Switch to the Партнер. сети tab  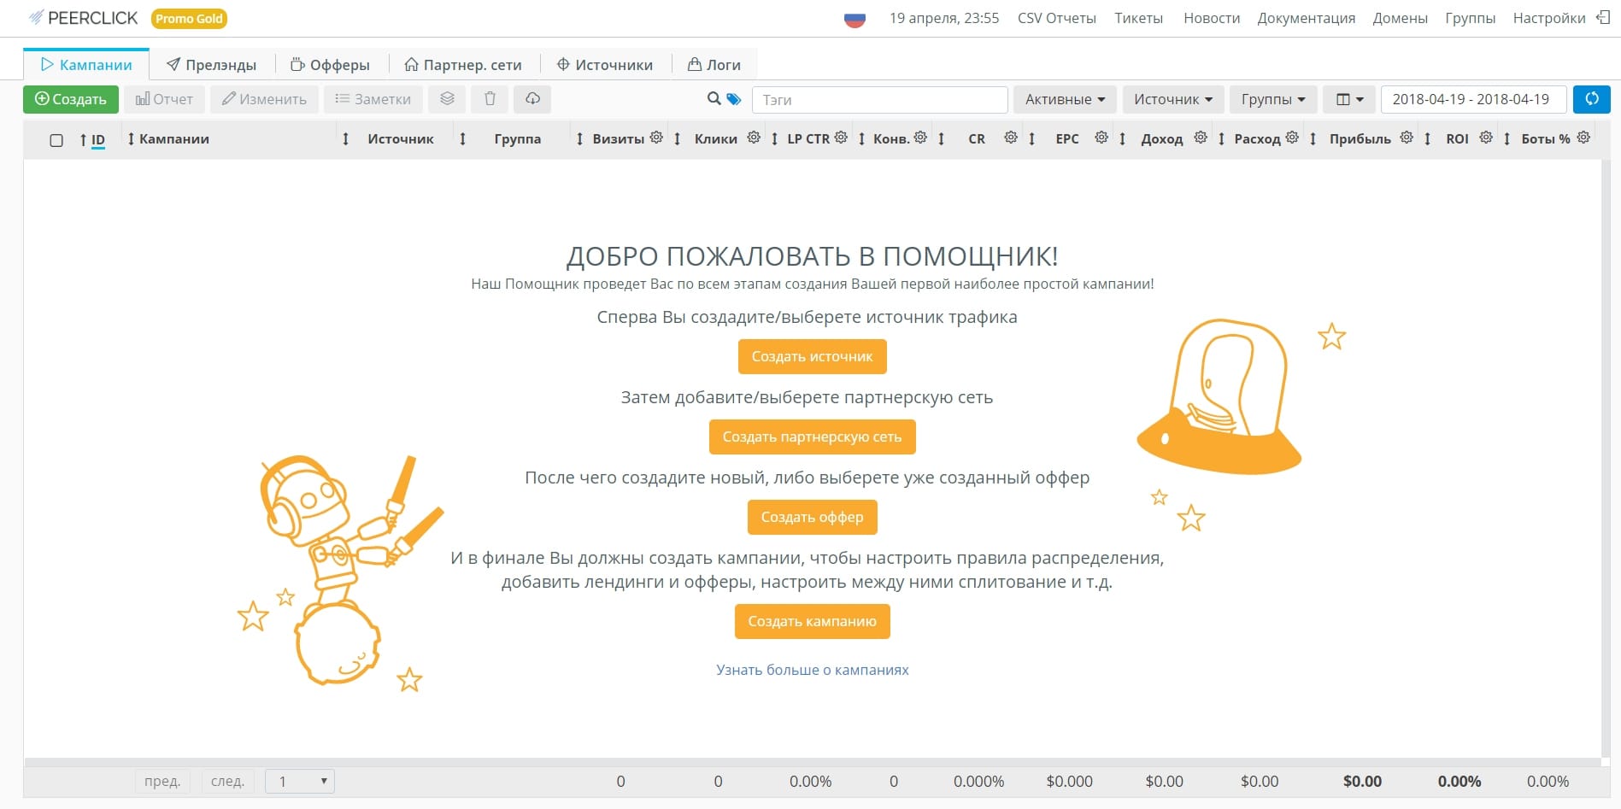pos(463,65)
